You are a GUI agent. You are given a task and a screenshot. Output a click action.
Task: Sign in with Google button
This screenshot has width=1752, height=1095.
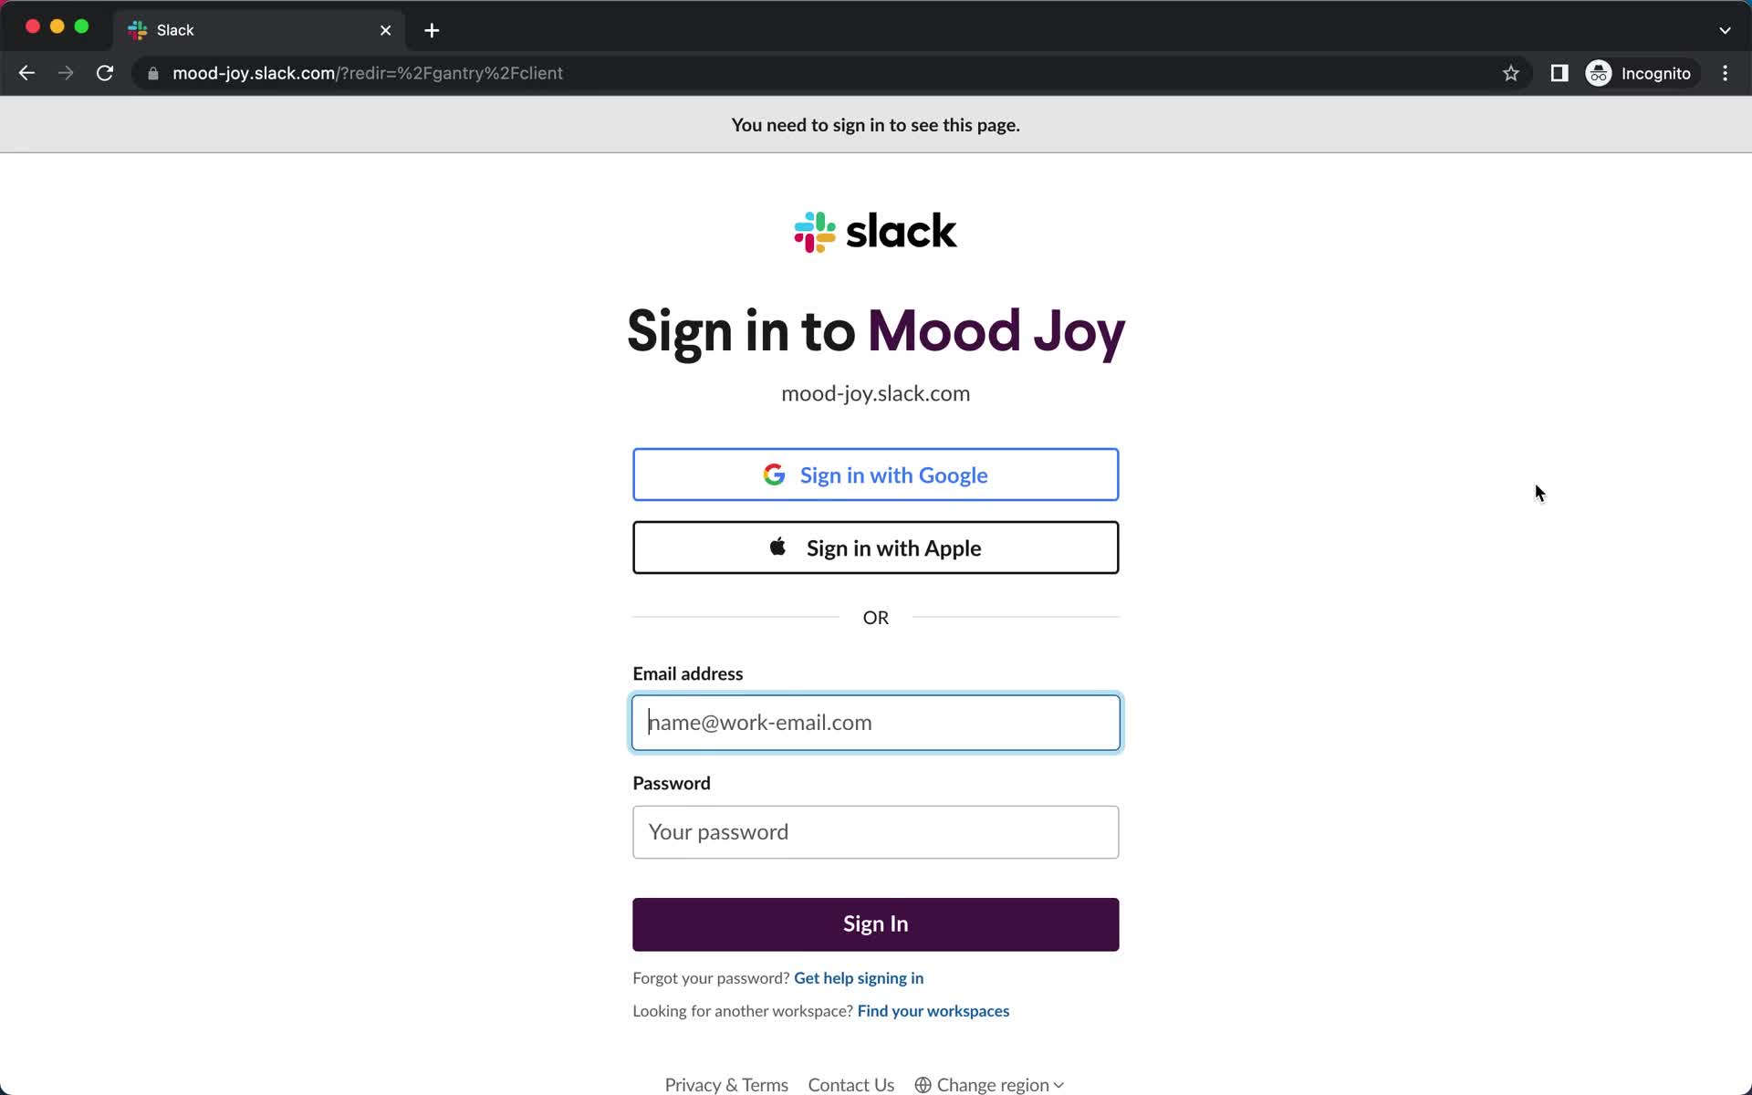[x=875, y=474]
